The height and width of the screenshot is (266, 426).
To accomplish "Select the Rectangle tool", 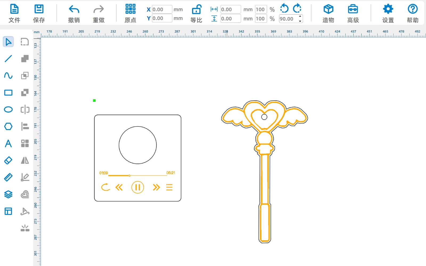I will 8,93.
